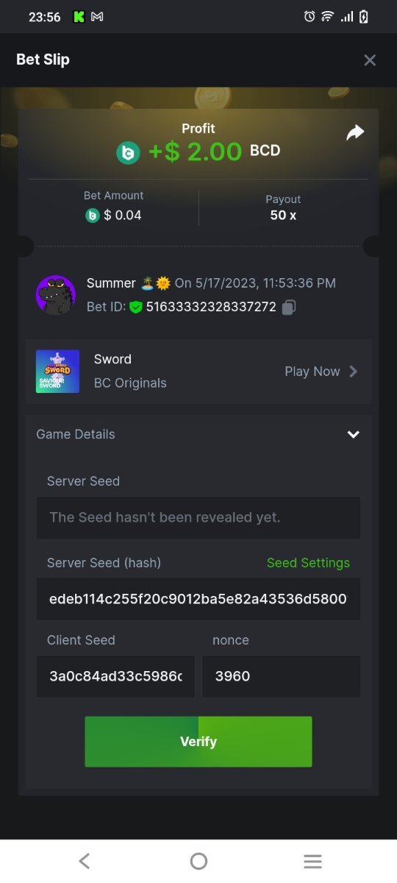The height and width of the screenshot is (883, 397).
Task: Tap the green verified shield icon
Action: tap(135, 307)
